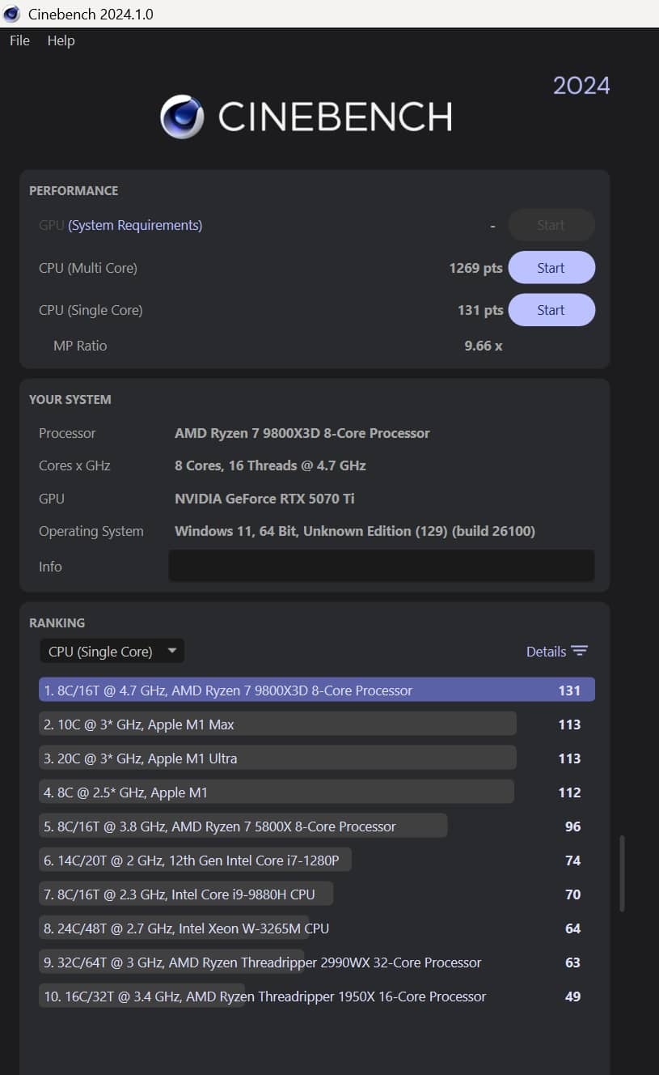
Task: Expand the CPU (Single Core) ranking dropdown
Action: click(112, 652)
